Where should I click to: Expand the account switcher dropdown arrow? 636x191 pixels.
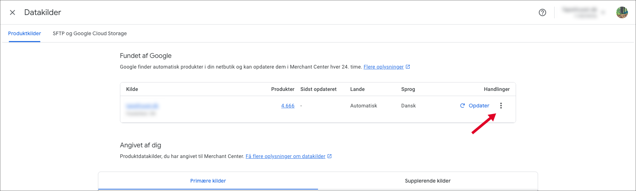point(602,13)
